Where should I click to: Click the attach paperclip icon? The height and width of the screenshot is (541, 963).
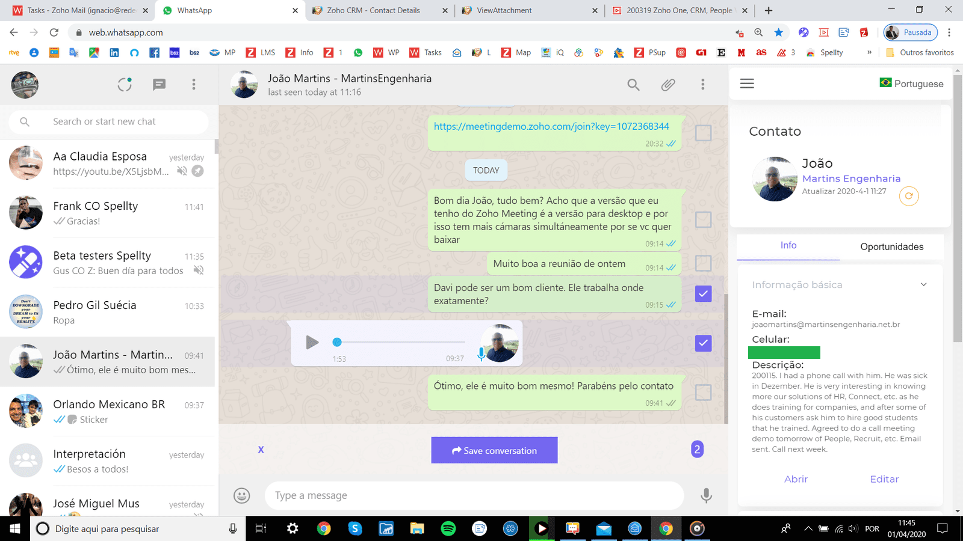[x=668, y=85]
